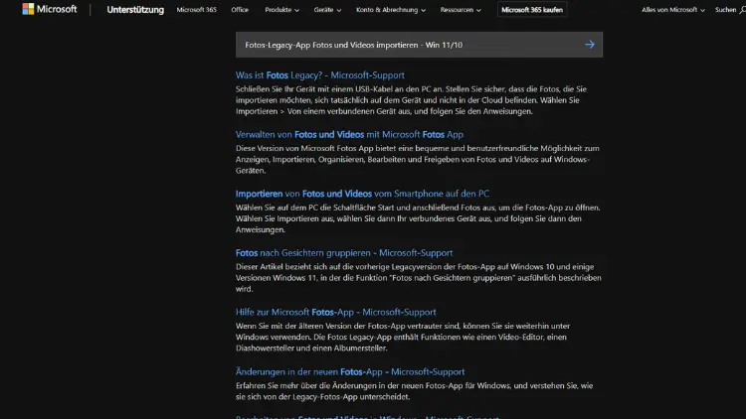Open 'Fotos nach Gesichtern gruppieren' article
746x419 pixels.
[343, 252]
